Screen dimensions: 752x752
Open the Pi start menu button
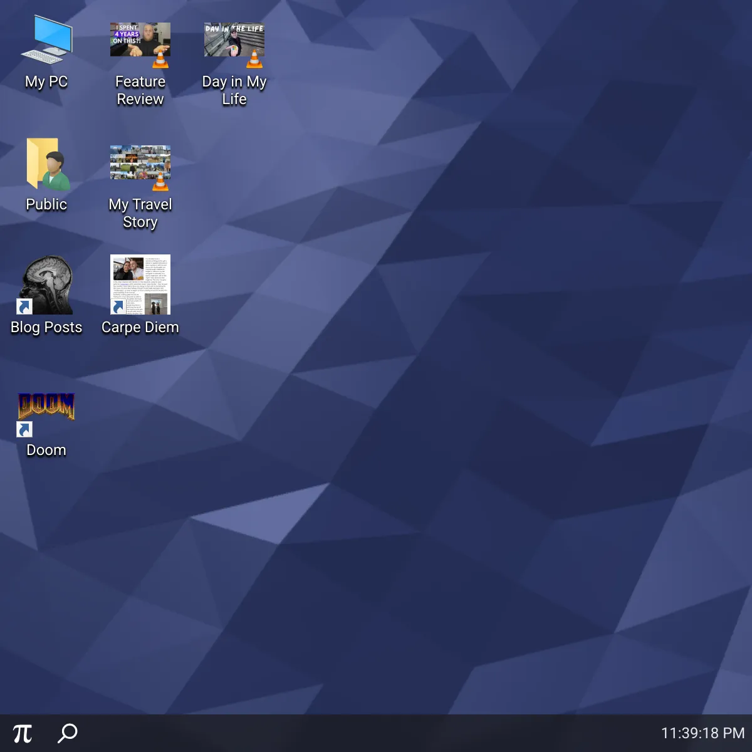pos(23,733)
